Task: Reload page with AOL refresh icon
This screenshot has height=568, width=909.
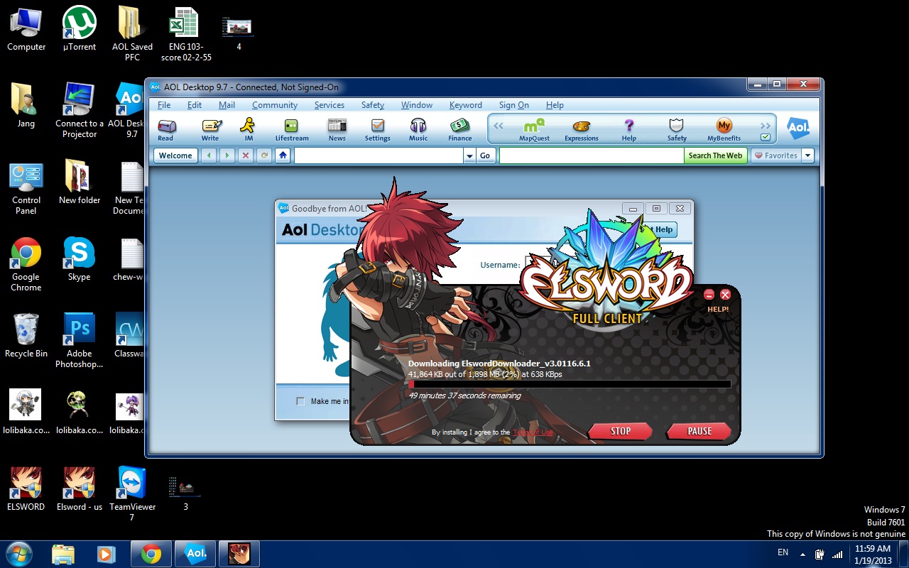Action: pos(264,155)
